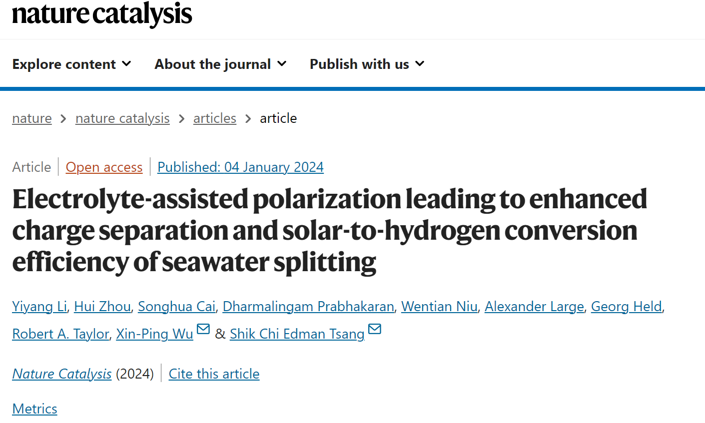Image resolution: width=705 pixels, height=423 pixels.
Task: Click the Published: 04 January 2024 link
Action: click(240, 167)
